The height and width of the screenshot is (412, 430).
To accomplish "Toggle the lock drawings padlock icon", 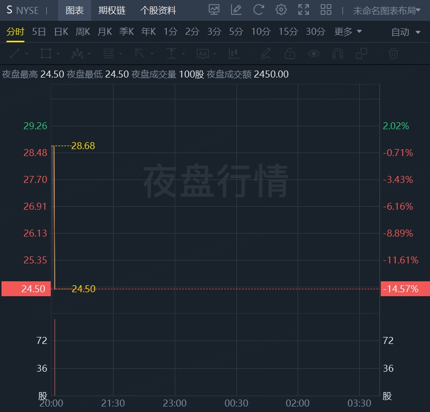I will pos(290,53).
